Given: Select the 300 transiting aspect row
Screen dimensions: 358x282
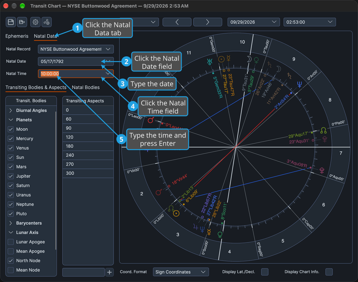Looking at the screenshot, I should coord(88,173).
